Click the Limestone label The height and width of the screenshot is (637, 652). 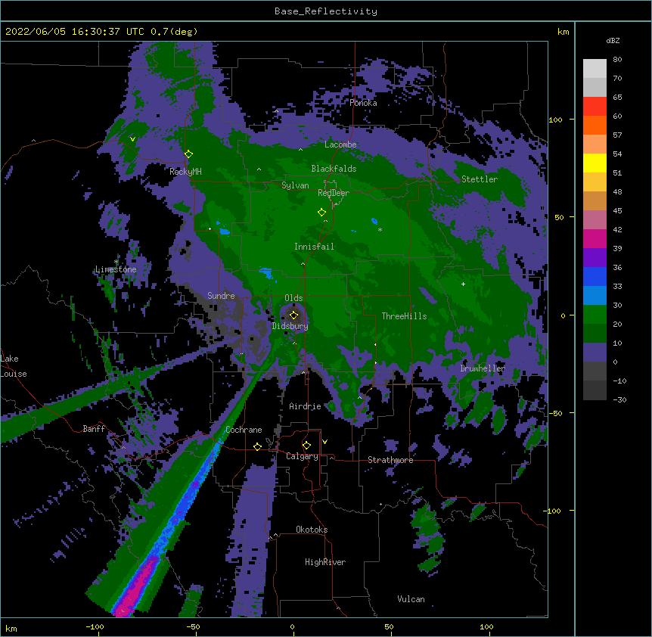(116, 269)
